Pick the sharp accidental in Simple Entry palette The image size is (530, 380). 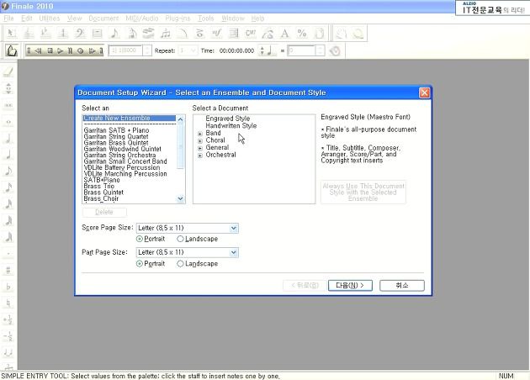8,270
